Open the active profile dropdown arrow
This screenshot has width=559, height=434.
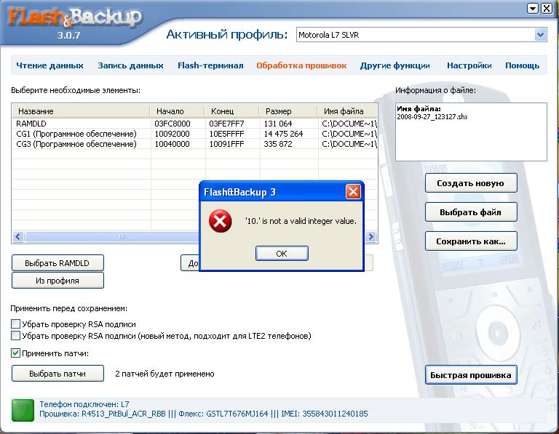(541, 35)
